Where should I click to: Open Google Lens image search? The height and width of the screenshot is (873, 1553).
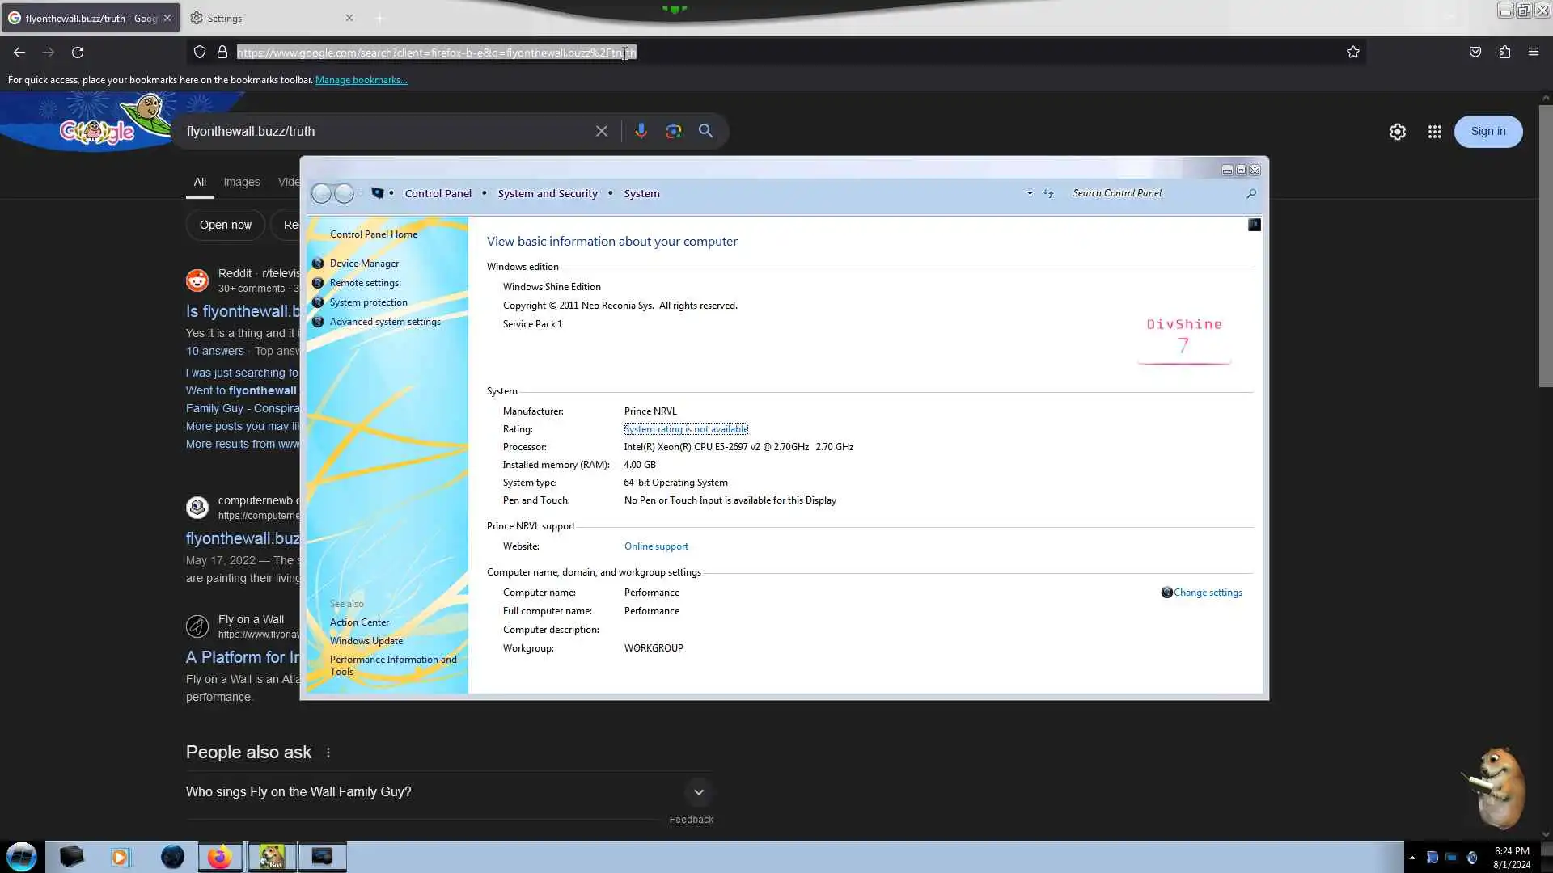pos(673,131)
